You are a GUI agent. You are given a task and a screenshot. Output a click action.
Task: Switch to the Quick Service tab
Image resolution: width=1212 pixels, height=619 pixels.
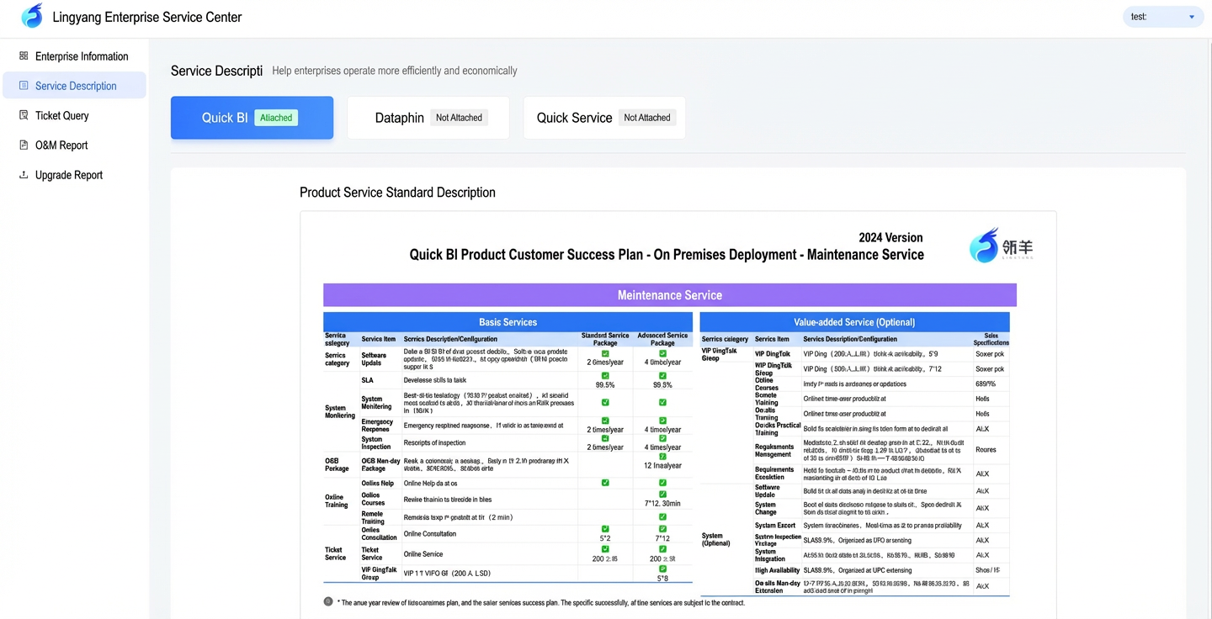point(604,118)
